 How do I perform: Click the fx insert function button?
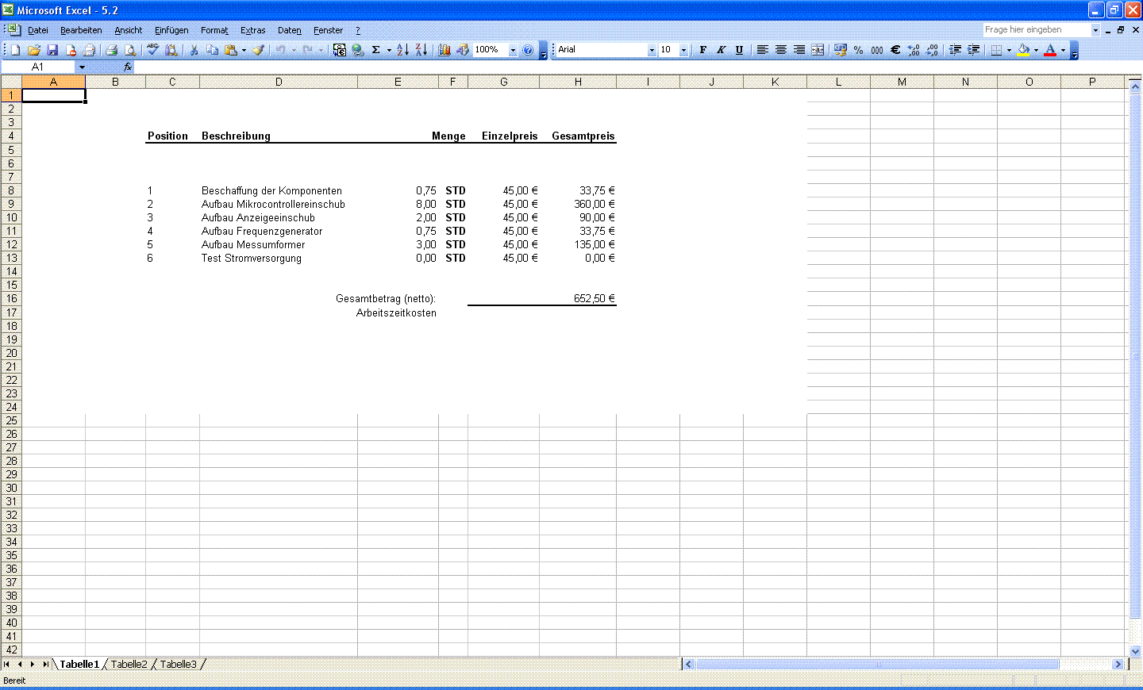(x=127, y=67)
